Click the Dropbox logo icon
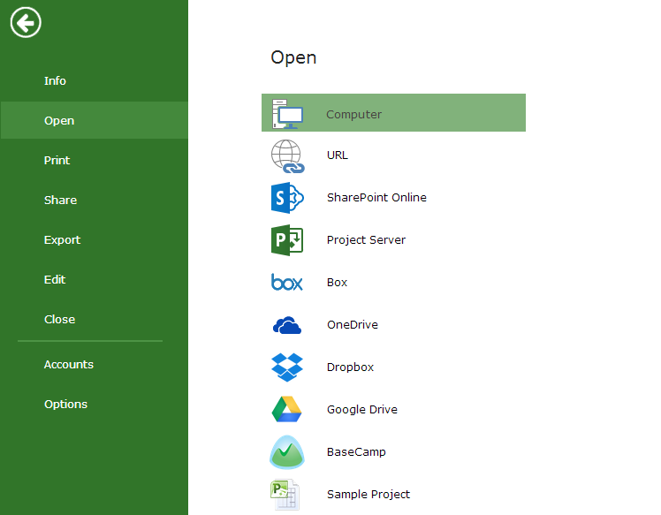 287,367
